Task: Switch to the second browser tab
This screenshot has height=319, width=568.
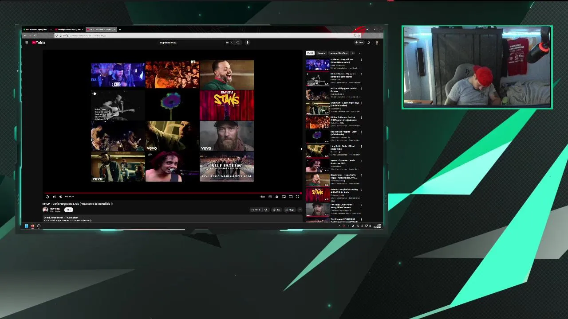Action: point(69,30)
